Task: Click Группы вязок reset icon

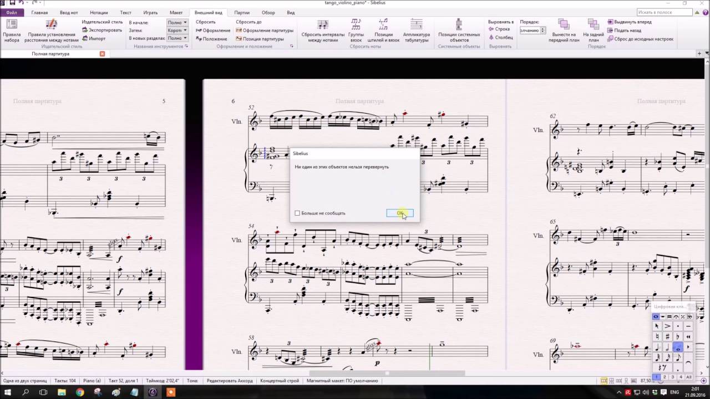Action: click(x=356, y=24)
